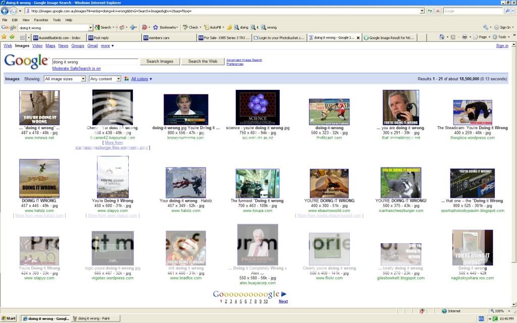517x323 pixels.
Task: Click the Search Images button
Action: pyautogui.click(x=160, y=61)
